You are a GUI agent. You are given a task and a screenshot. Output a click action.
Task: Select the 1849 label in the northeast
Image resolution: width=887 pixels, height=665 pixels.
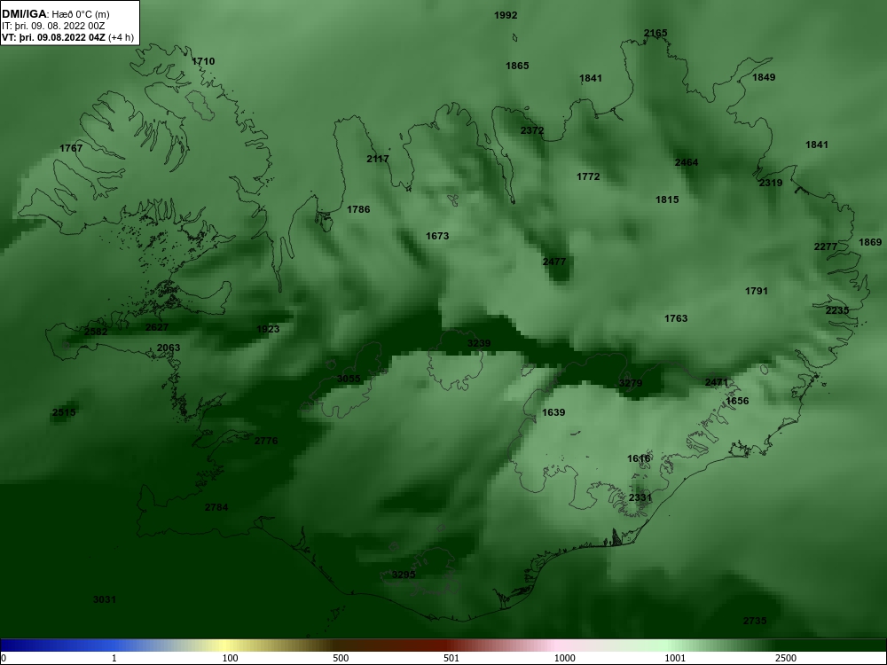[764, 77]
